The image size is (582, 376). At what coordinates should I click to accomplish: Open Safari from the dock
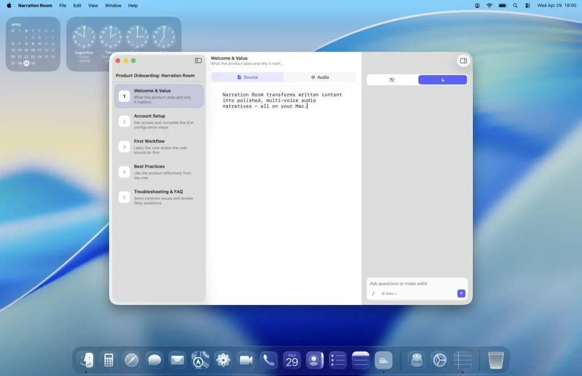[x=131, y=360]
